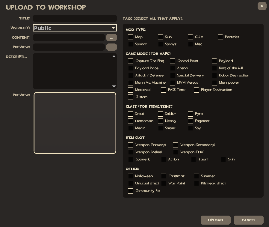
Task: Toggle the King of the Hill checkbox
Action: [x=214, y=68]
